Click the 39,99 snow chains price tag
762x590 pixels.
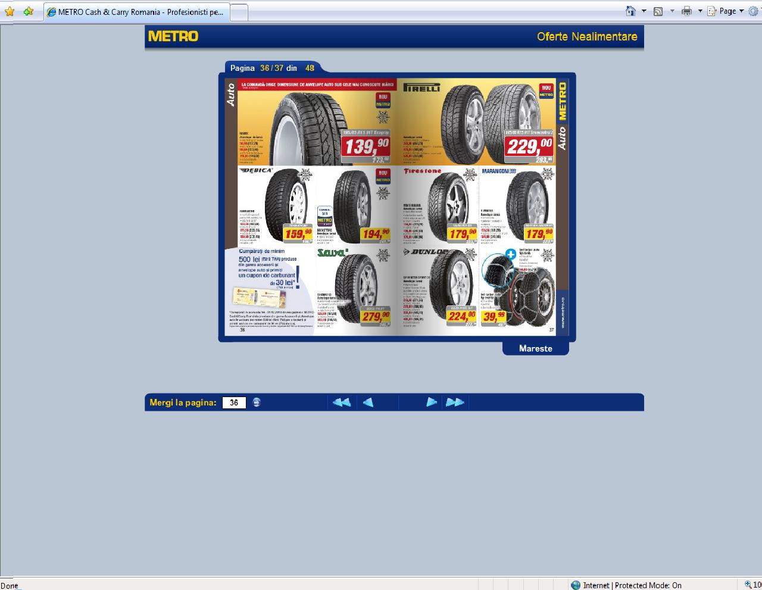click(494, 317)
